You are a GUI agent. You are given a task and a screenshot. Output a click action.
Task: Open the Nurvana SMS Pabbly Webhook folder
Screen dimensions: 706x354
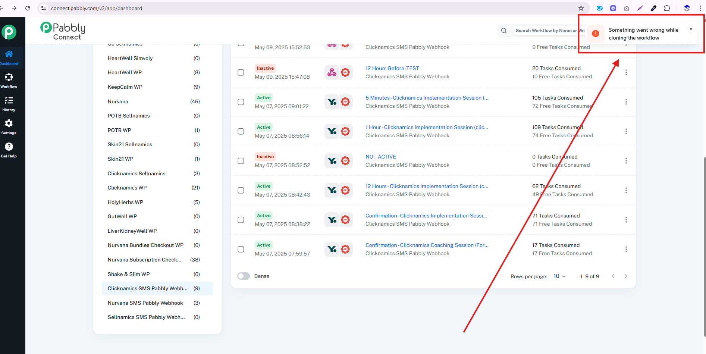[x=157, y=303]
